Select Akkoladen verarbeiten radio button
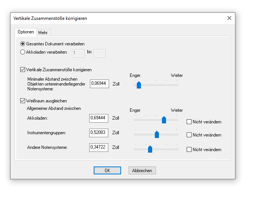The width and height of the screenshot is (259, 198). [x=22, y=52]
